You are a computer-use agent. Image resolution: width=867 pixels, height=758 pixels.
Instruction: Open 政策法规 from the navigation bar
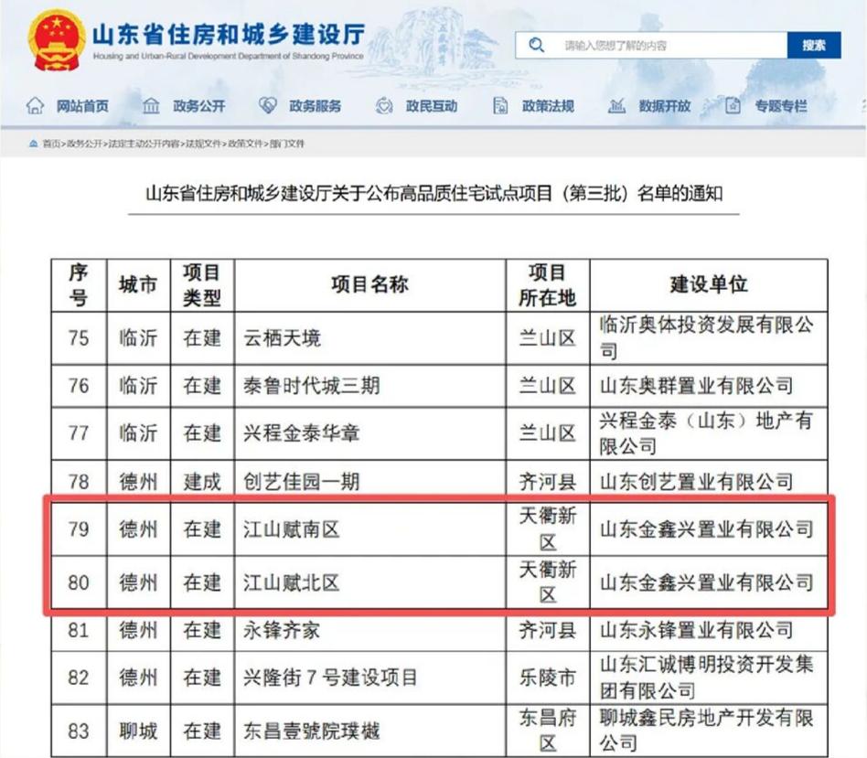click(548, 105)
